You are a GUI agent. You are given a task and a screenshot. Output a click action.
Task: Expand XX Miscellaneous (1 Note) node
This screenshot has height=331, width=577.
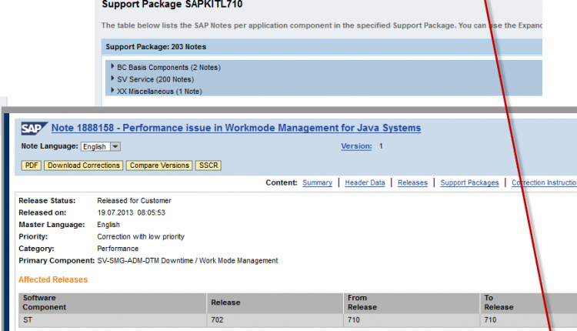112,91
